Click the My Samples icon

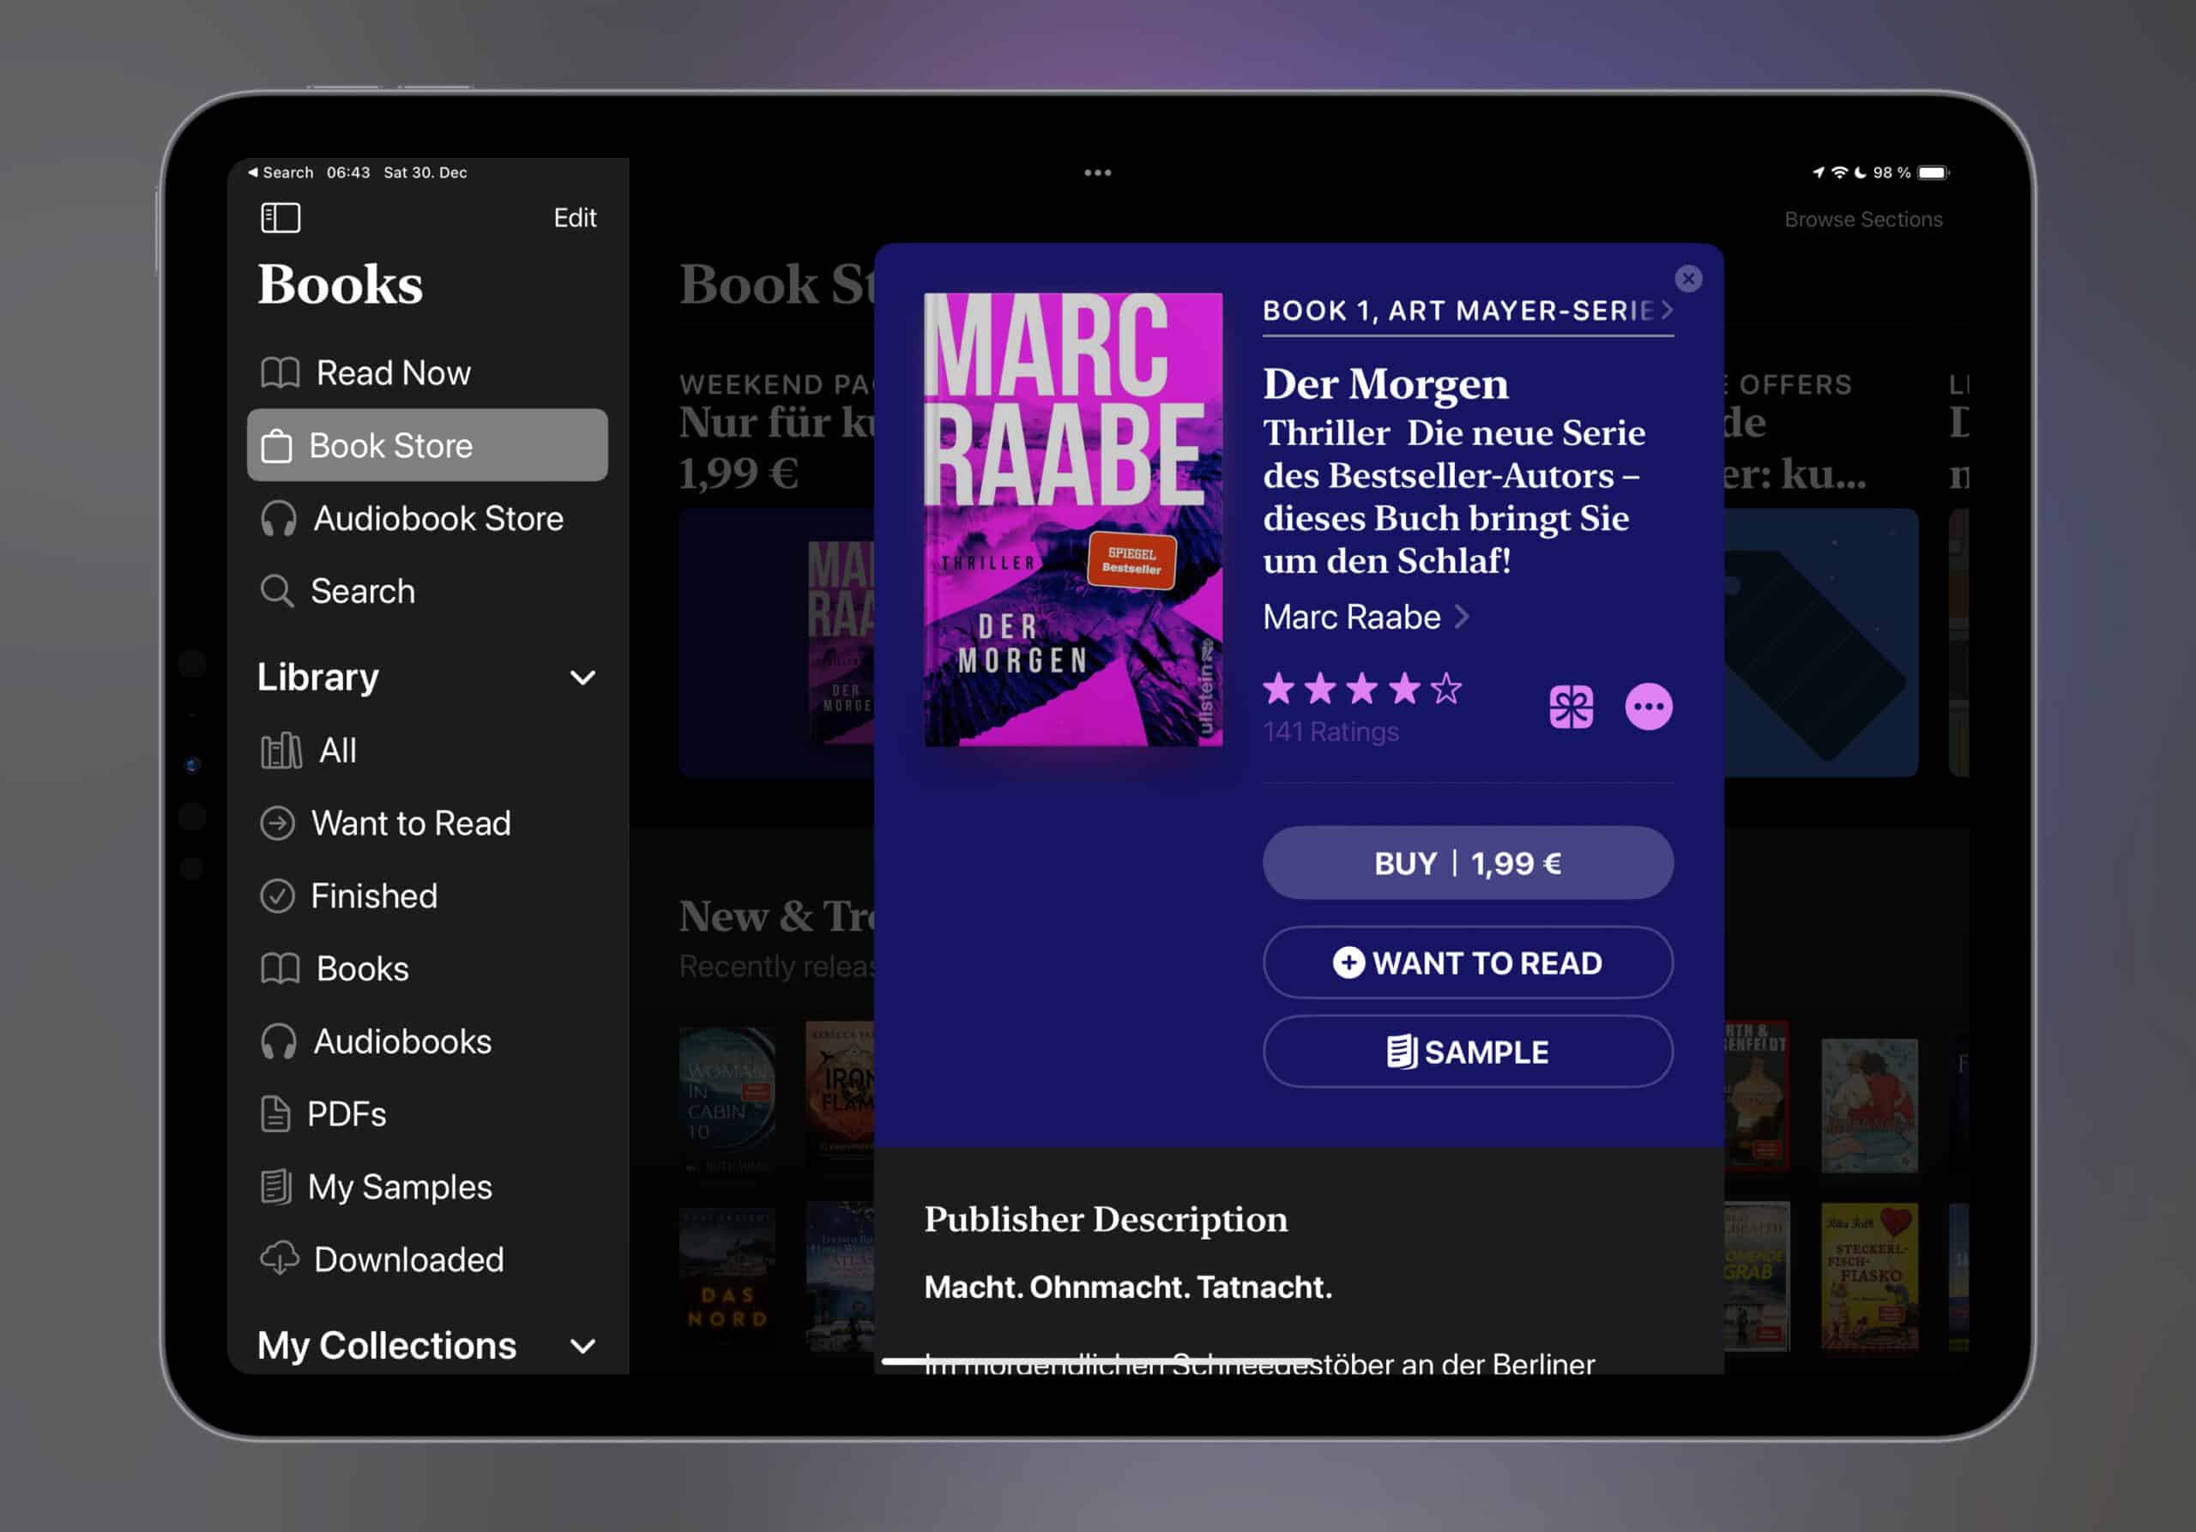pyautogui.click(x=275, y=1187)
